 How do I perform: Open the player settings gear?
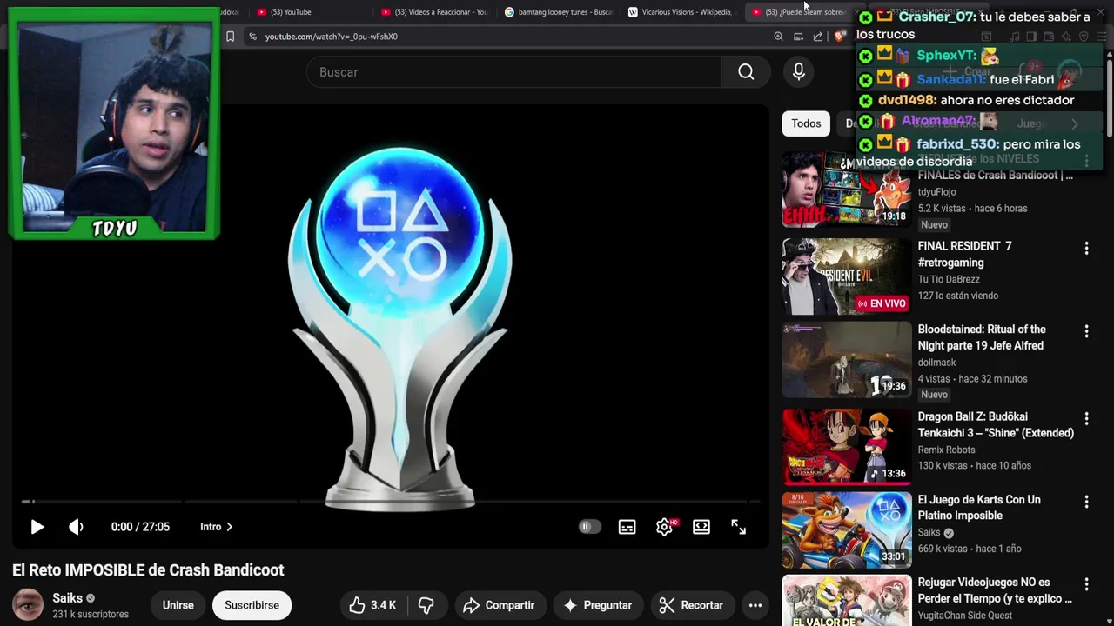tap(664, 527)
